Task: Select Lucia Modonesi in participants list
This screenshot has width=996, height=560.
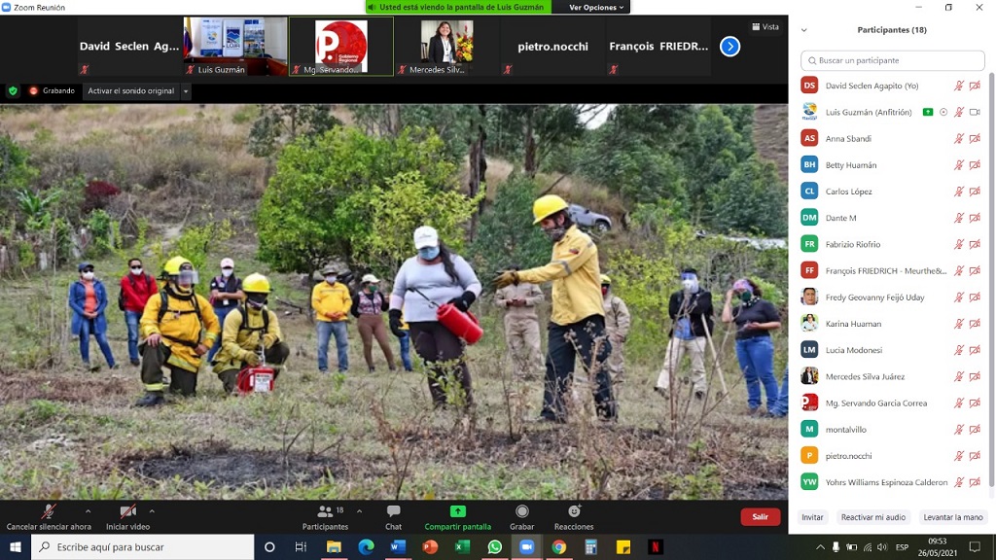Action: (x=891, y=350)
